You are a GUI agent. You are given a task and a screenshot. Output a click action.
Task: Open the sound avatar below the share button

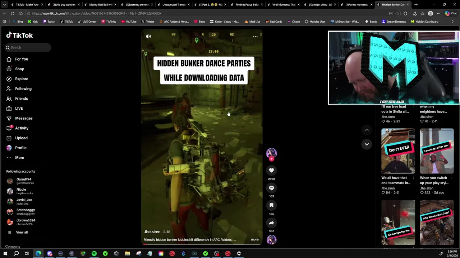(271, 239)
